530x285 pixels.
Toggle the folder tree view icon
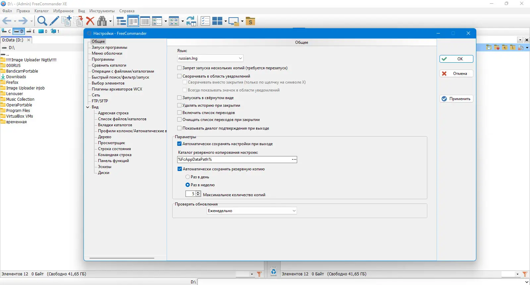121,21
